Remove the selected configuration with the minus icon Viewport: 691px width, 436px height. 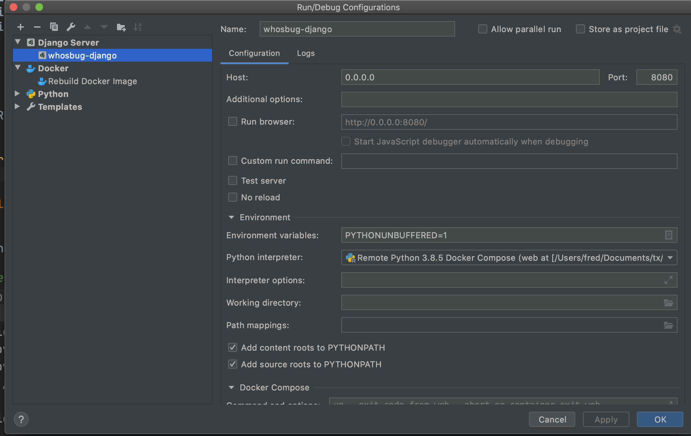37,27
